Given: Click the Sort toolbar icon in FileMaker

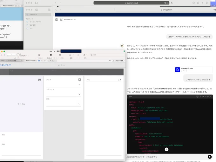Looking at the screenshot, I should (x=78, y=55).
